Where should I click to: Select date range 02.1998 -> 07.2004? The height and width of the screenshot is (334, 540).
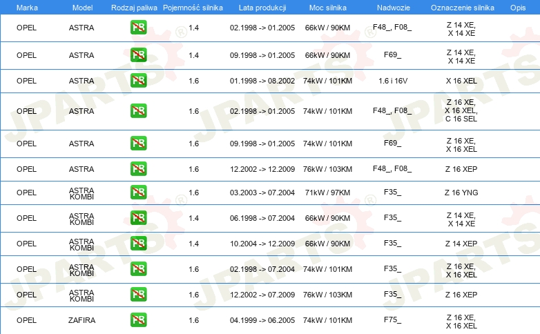coord(262,269)
